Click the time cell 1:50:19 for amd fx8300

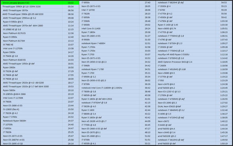[x=224, y=144]
